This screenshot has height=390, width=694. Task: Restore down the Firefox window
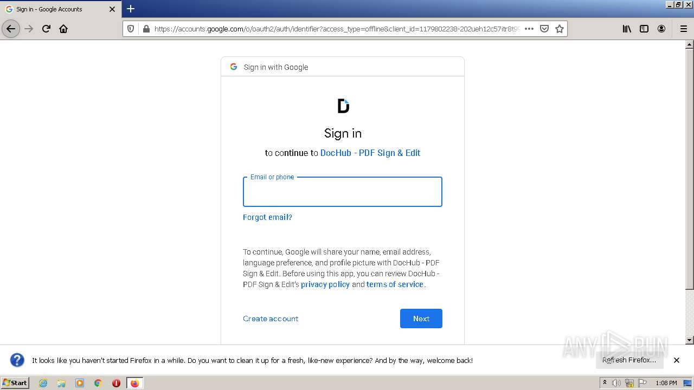[679, 4]
